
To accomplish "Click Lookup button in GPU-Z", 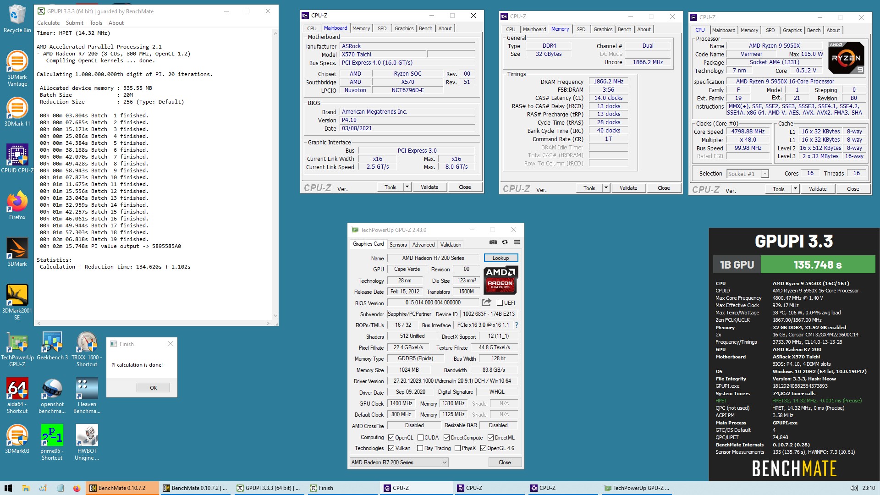I will pos(500,258).
